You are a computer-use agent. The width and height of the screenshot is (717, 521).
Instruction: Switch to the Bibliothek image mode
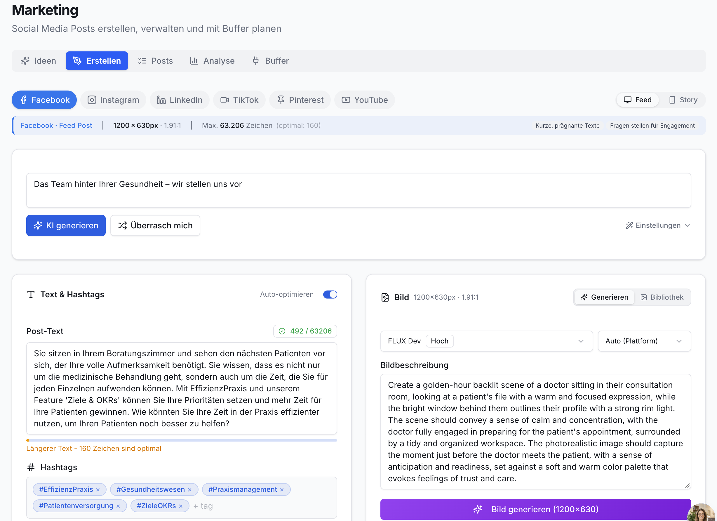click(x=662, y=297)
